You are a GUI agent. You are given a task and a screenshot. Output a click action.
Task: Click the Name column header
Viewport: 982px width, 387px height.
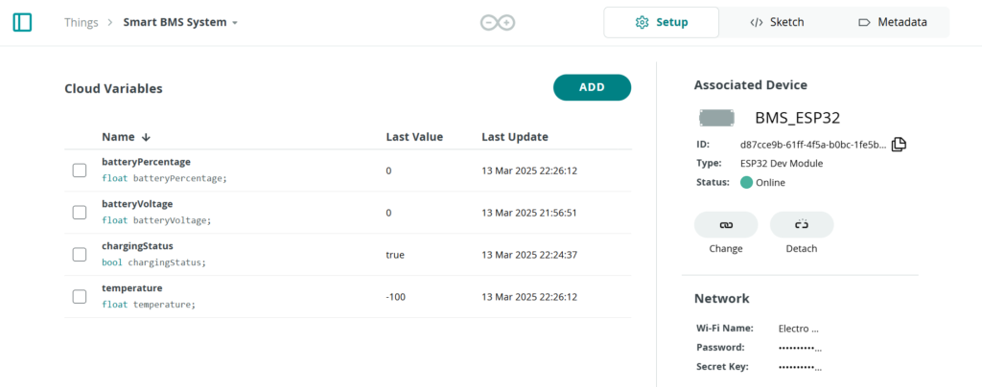click(x=118, y=137)
